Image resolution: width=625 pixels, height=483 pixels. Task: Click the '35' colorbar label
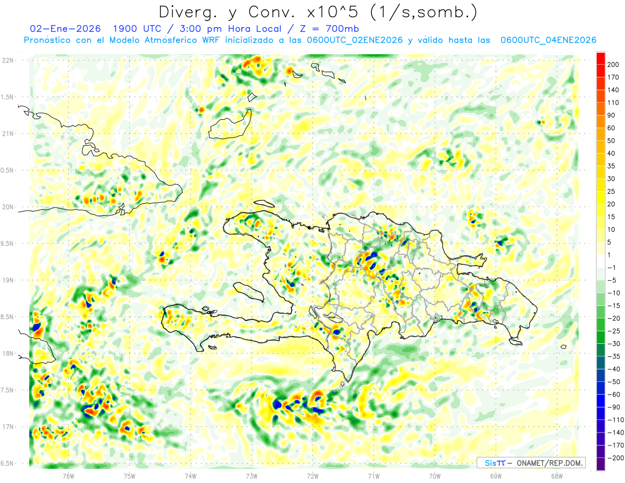point(611,166)
